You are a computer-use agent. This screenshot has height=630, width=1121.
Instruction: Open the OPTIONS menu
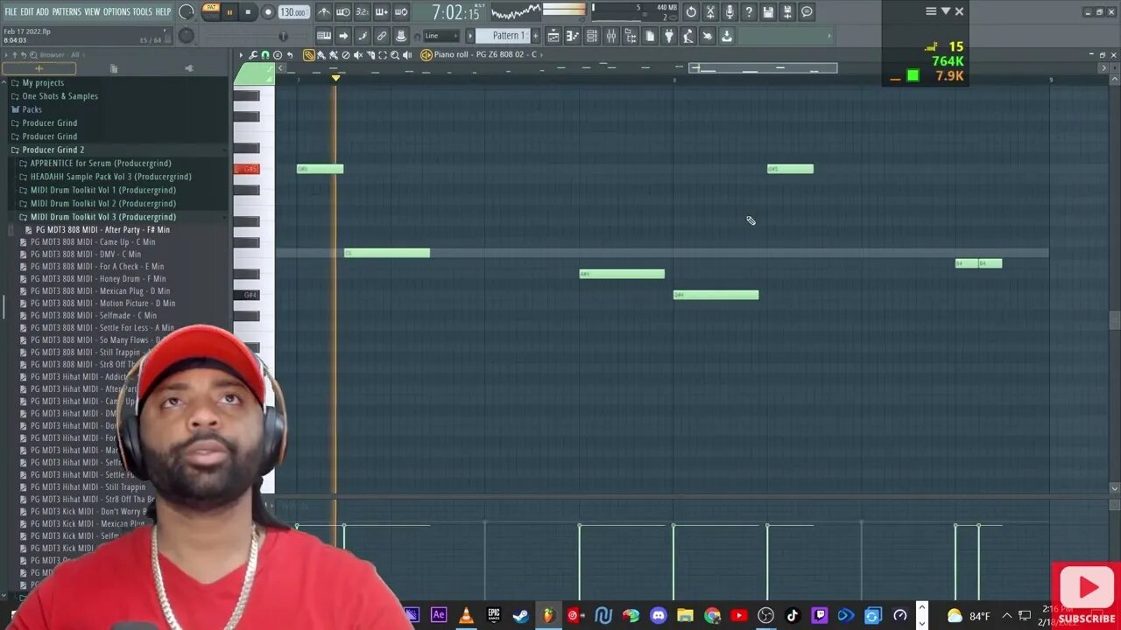coord(116,11)
